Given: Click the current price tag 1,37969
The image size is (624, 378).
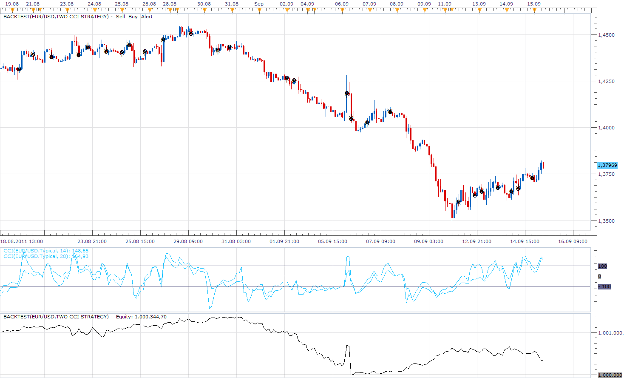Looking at the screenshot, I should tap(607, 165).
